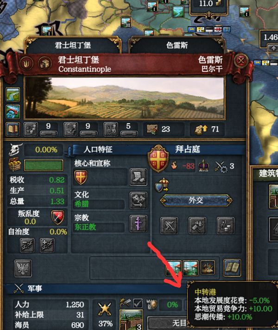Expand manpower development with its bar button

point(129,133)
